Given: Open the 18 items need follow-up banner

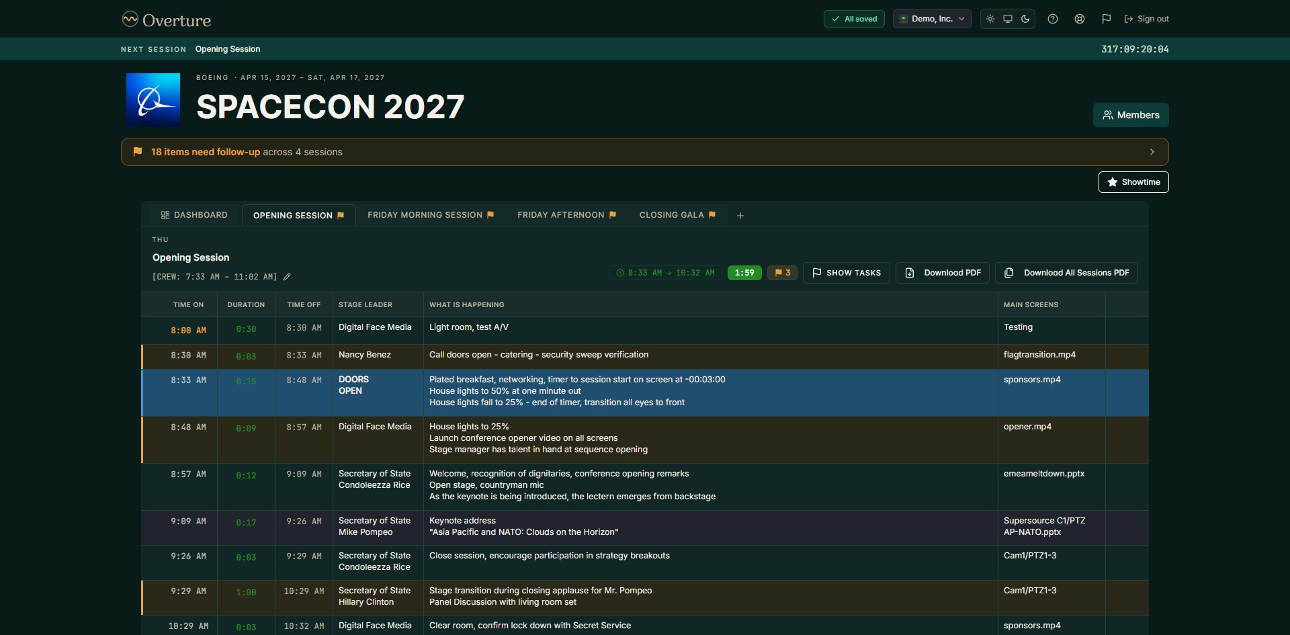Looking at the screenshot, I should tap(645, 152).
